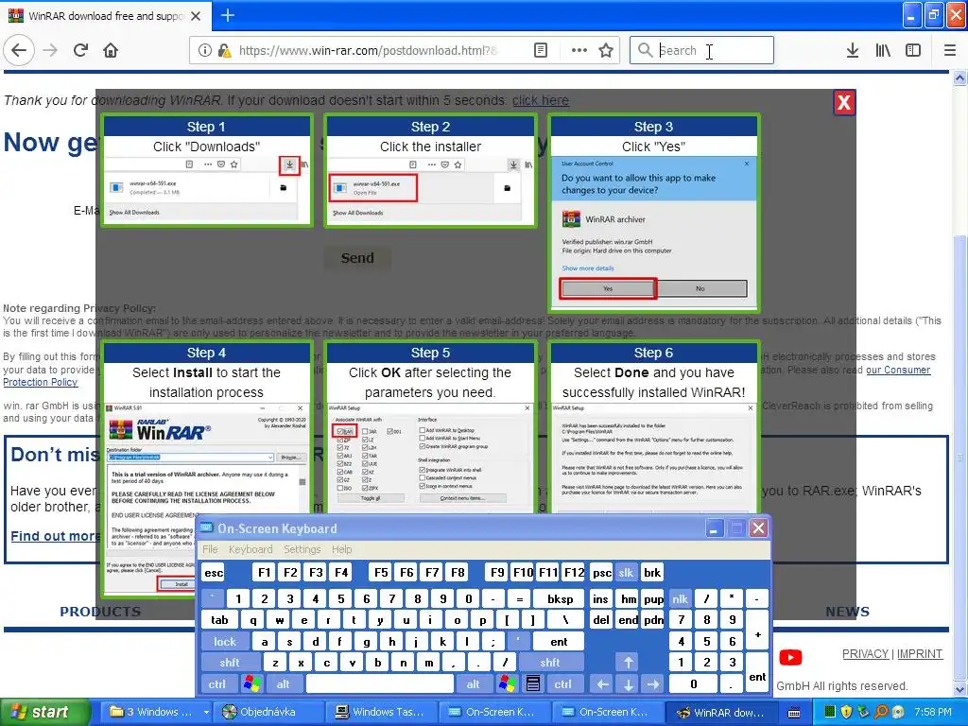The width and height of the screenshot is (968, 726).
Task: Click the del key on On-Screen Keyboard
Action: tap(601, 620)
